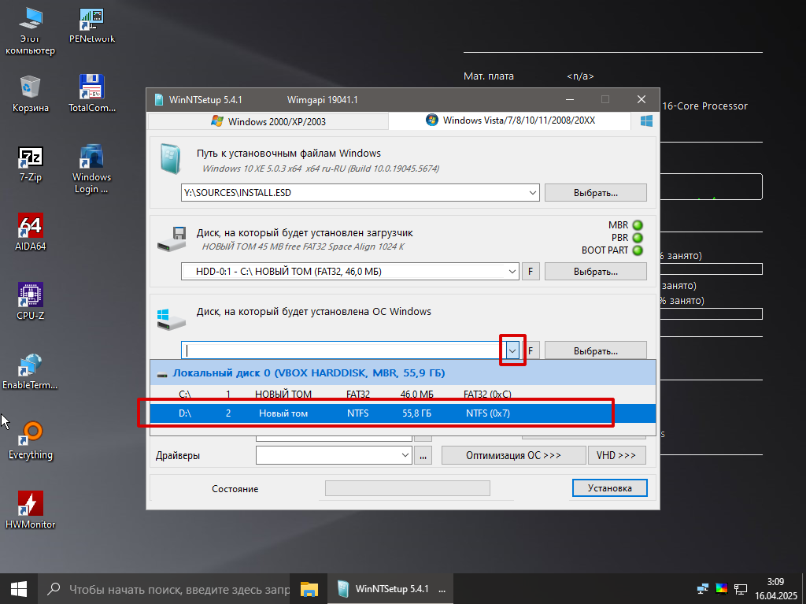Open VHD >>> options
Viewport: 806px width, 604px height.
coord(616,455)
